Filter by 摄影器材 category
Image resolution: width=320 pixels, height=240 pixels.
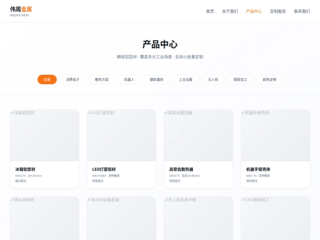click(x=156, y=79)
